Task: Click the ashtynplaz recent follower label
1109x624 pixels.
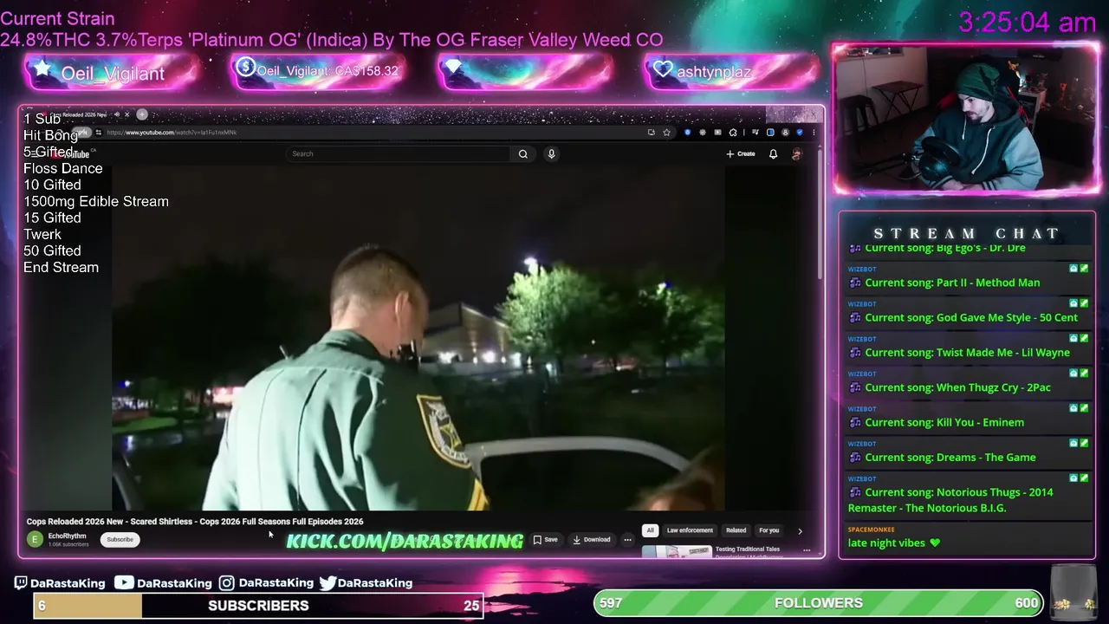Action: pos(713,72)
